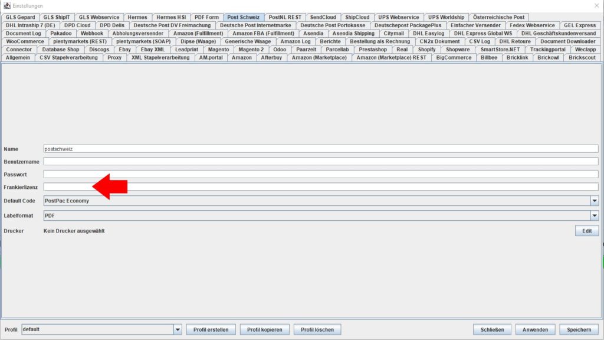Image resolution: width=604 pixels, height=340 pixels.
Task: Focus the Benutzername text field
Action: point(321,162)
